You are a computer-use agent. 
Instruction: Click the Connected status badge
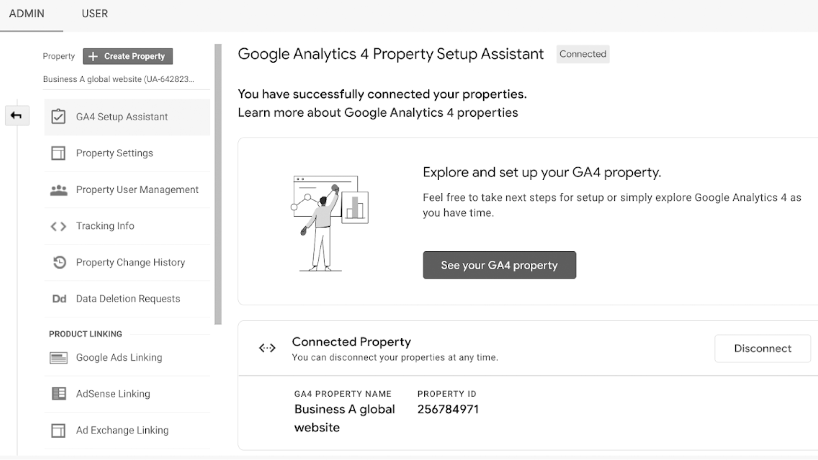coord(583,54)
